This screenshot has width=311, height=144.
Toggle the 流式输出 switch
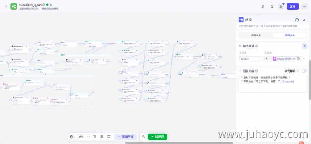[x=304, y=71]
